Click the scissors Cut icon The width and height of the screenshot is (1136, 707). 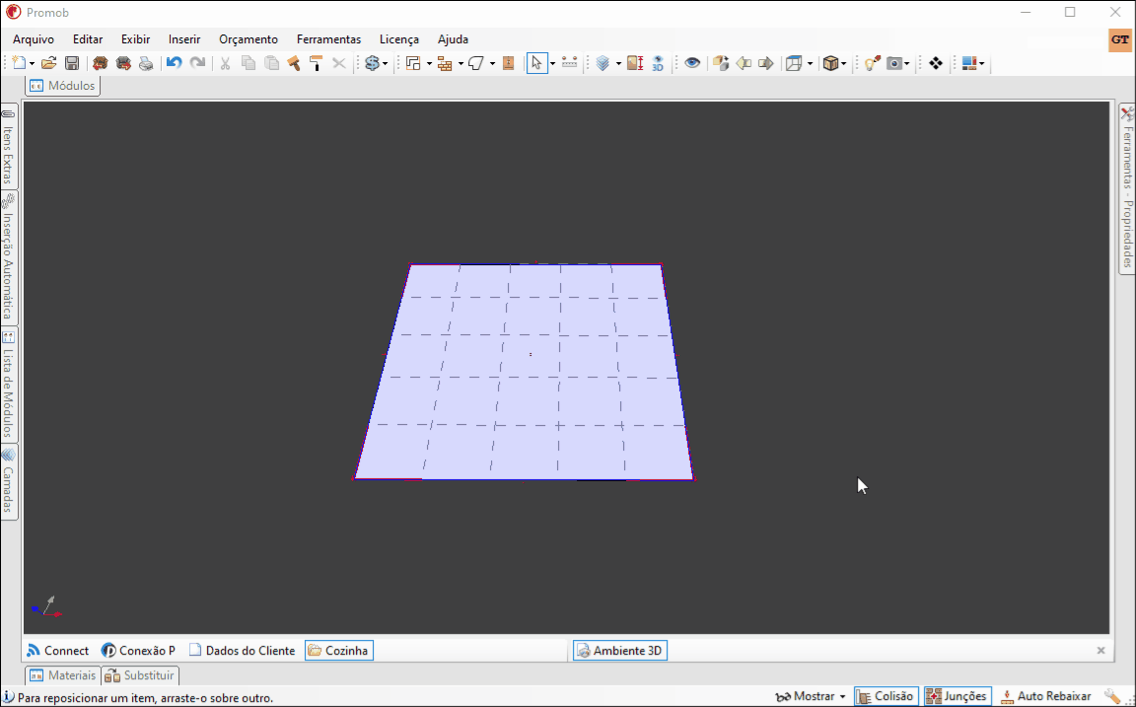click(225, 63)
